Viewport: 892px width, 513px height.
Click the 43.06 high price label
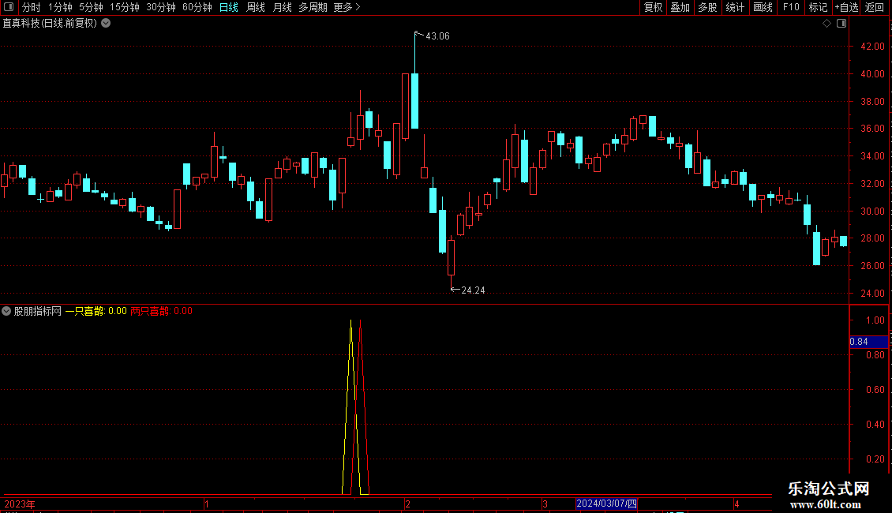(437, 36)
